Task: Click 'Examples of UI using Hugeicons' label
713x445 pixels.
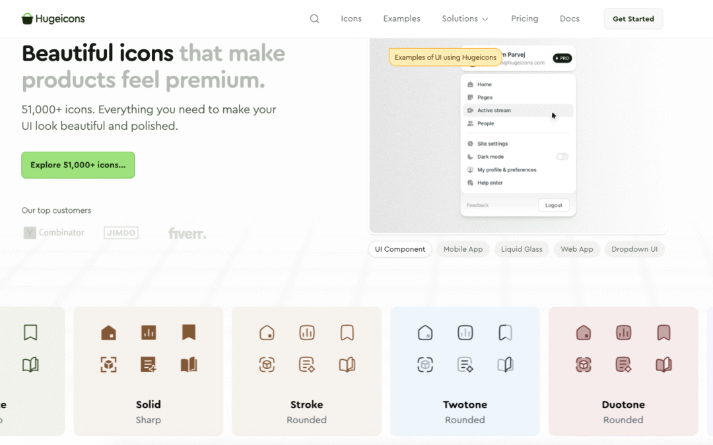Action: 445,57
